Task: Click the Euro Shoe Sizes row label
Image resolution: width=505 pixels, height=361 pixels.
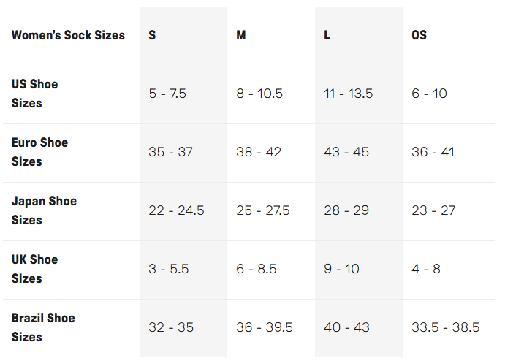Action: pyautogui.click(x=39, y=152)
